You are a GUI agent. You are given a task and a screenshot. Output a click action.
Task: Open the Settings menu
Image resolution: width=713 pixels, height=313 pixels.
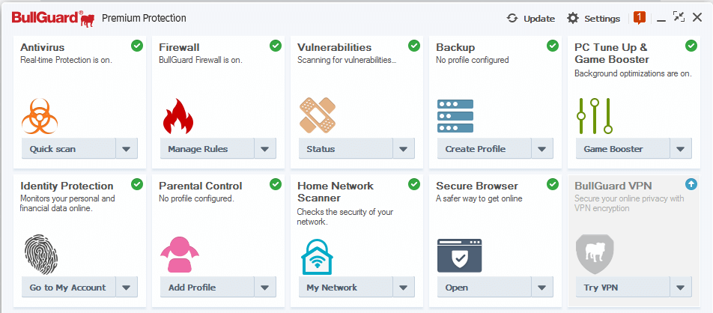[x=593, y=19]
